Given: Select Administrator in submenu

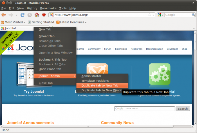Looking at the screenshot, I should pos(102,76).
